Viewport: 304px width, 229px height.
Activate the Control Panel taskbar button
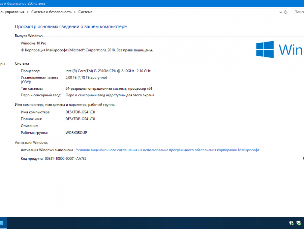(x=3, y=223)
